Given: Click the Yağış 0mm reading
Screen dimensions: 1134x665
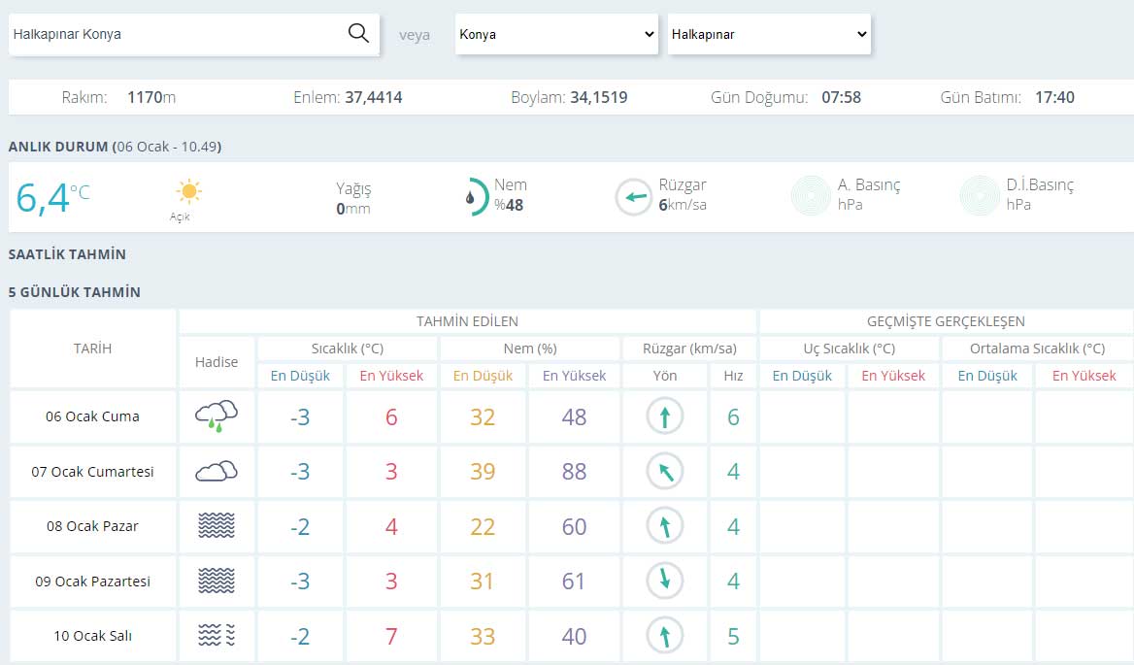Looking at the screenshot, I should click(x=353, y=198).
